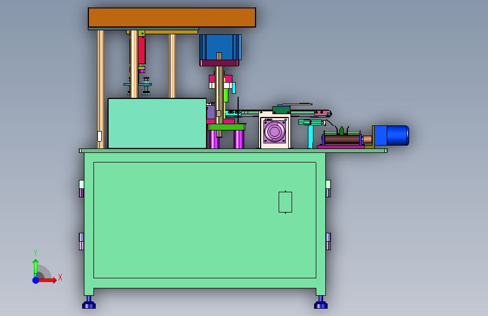
Task: Pick the lower-right cabinet hinge
Action: [x=328, y=241]
